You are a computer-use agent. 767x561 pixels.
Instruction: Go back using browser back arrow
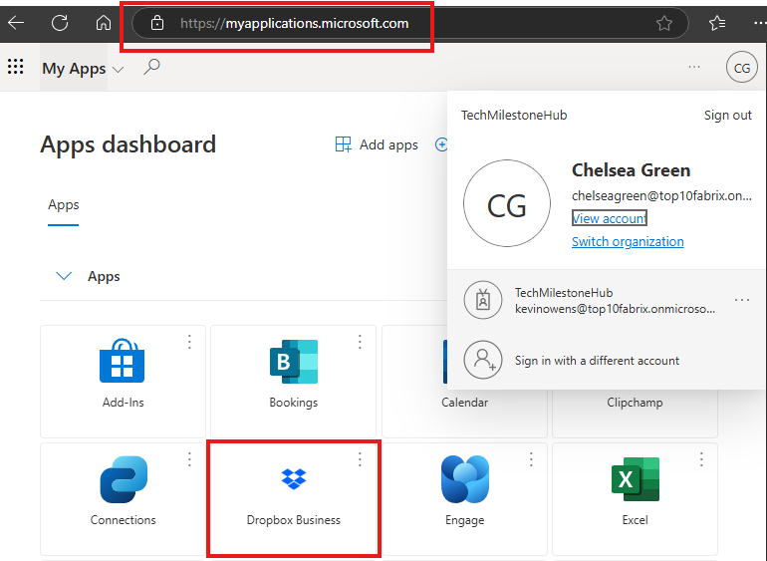coord(16,23)
